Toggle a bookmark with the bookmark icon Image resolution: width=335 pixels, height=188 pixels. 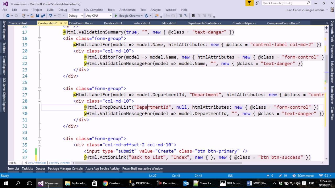[193, 16]
